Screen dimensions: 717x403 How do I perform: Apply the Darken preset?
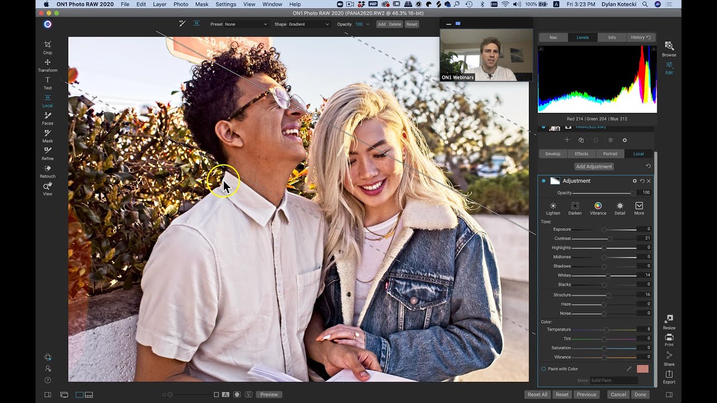pos(575,208)
